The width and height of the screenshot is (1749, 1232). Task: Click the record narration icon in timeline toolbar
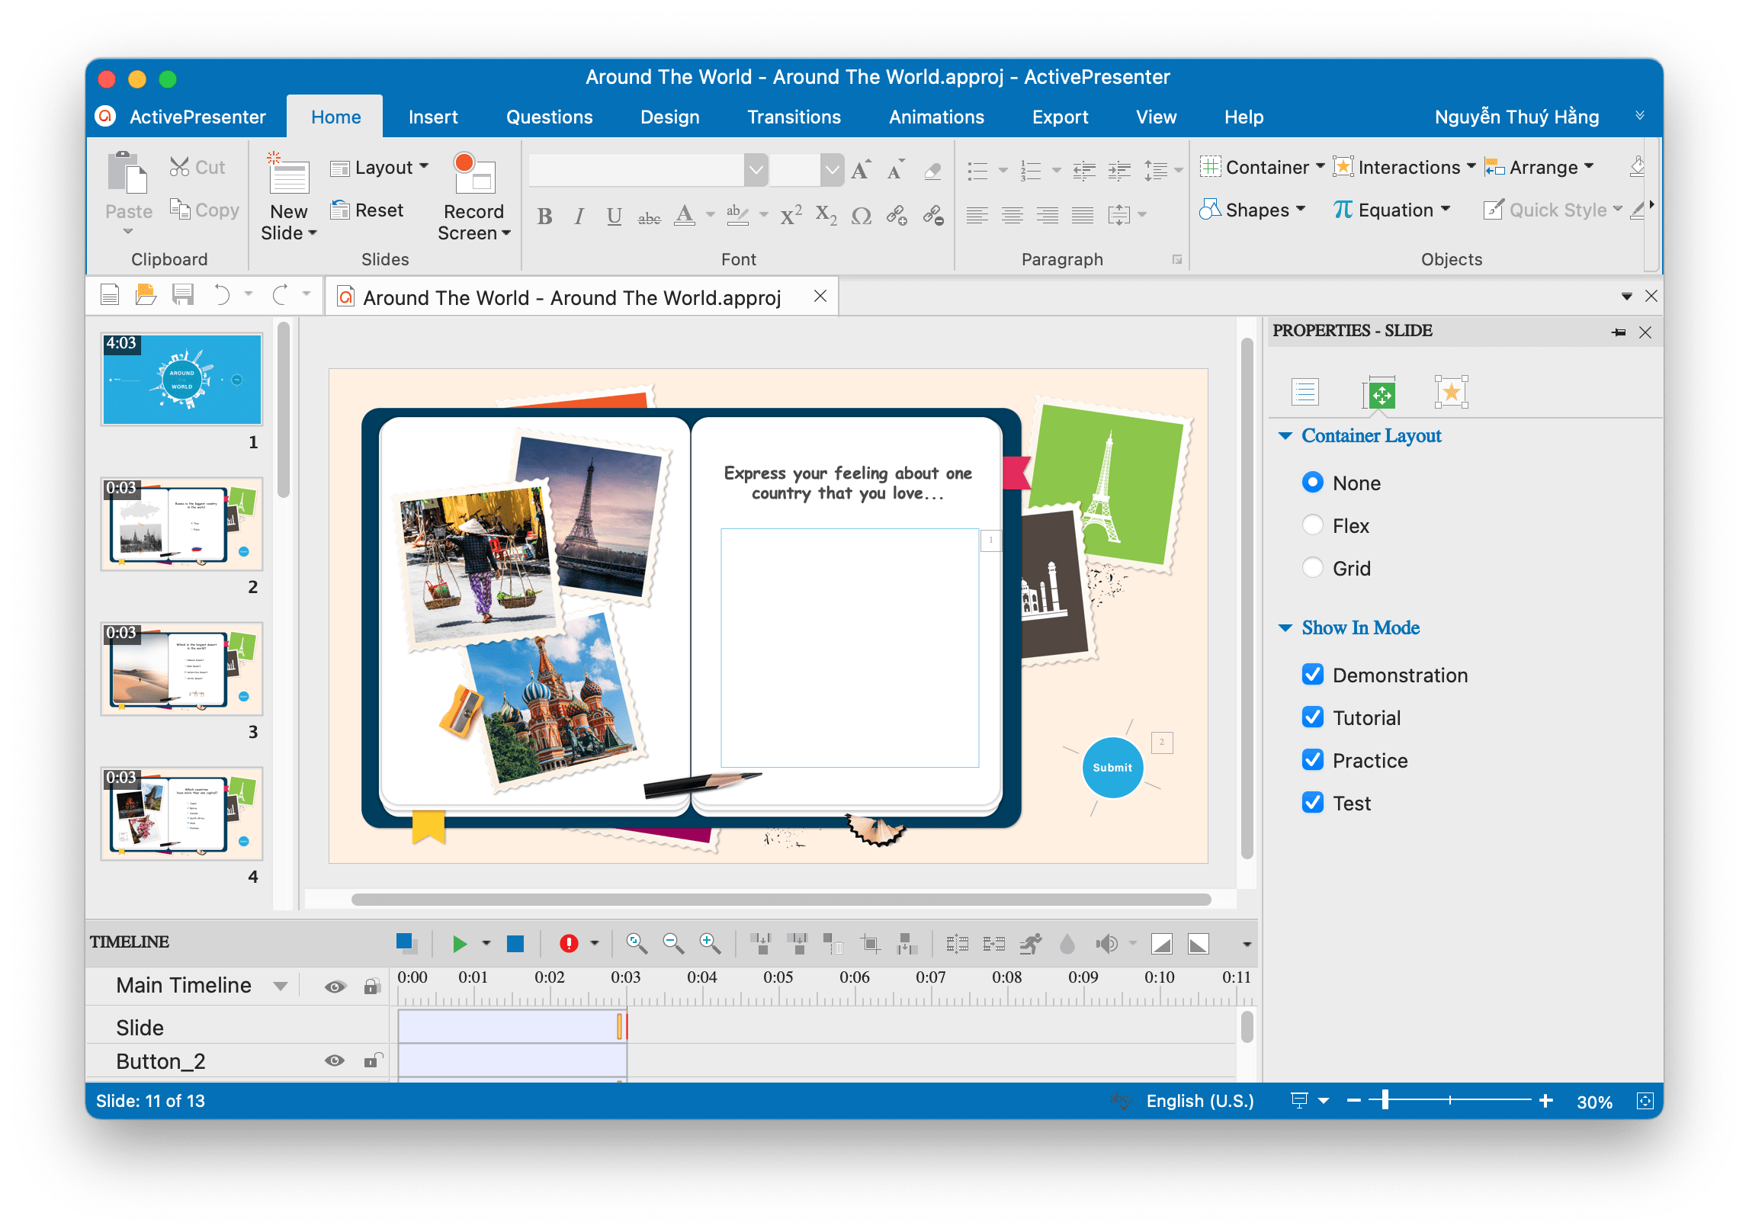pyautogui.click(x=569, y=943)
